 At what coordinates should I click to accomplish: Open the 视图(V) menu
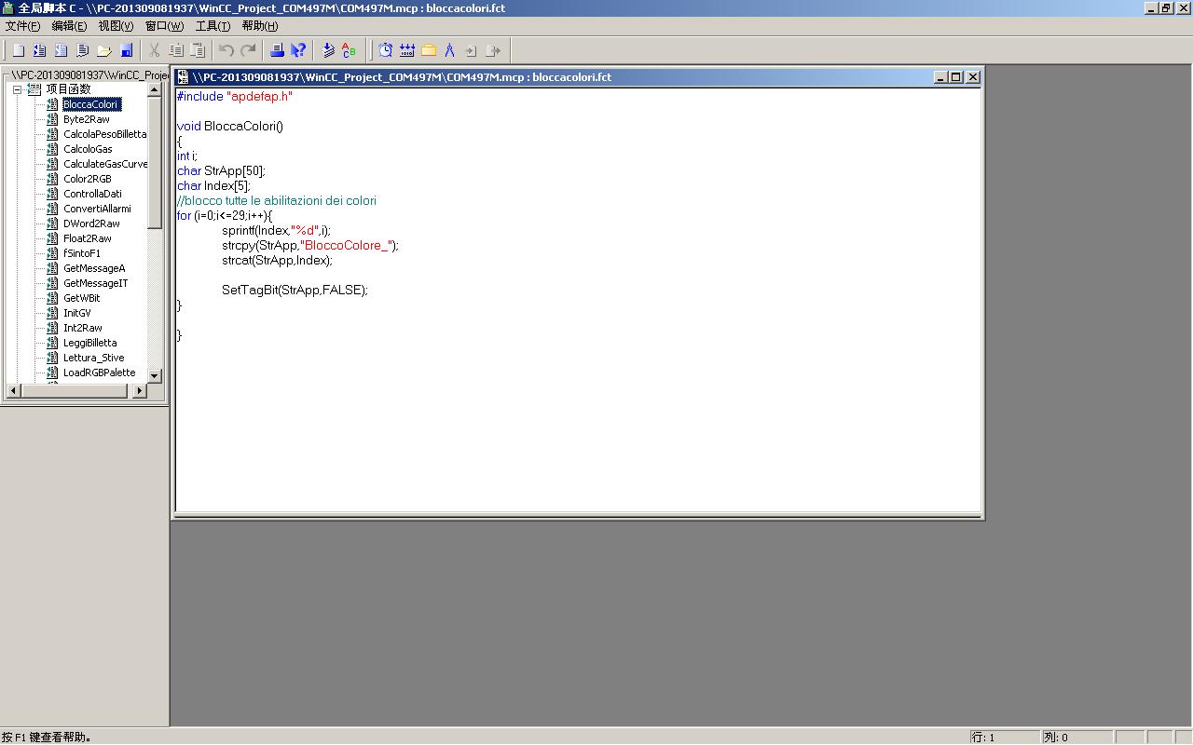pos(117,26)
